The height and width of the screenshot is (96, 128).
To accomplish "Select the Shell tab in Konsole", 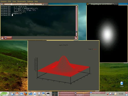I will (x=8, y=38).
